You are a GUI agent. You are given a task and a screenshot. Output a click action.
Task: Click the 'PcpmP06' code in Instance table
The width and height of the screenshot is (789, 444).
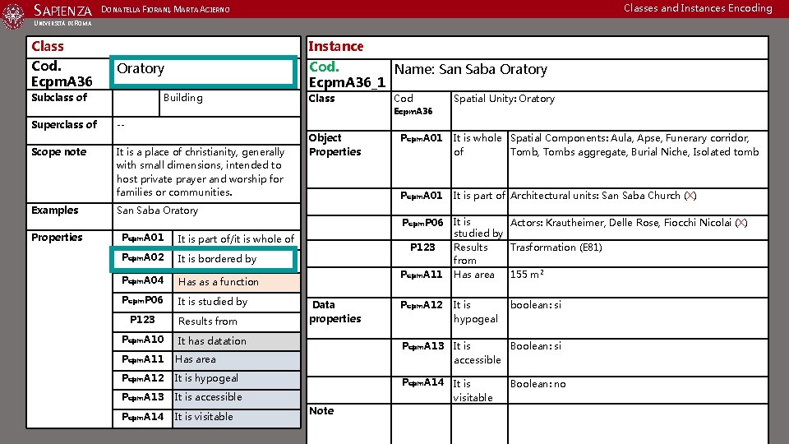point(422,223)
